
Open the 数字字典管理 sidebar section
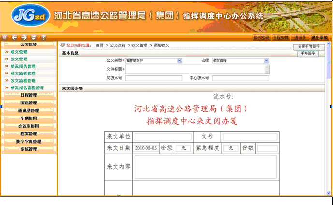pyautogui.click(x=29, y=142)
